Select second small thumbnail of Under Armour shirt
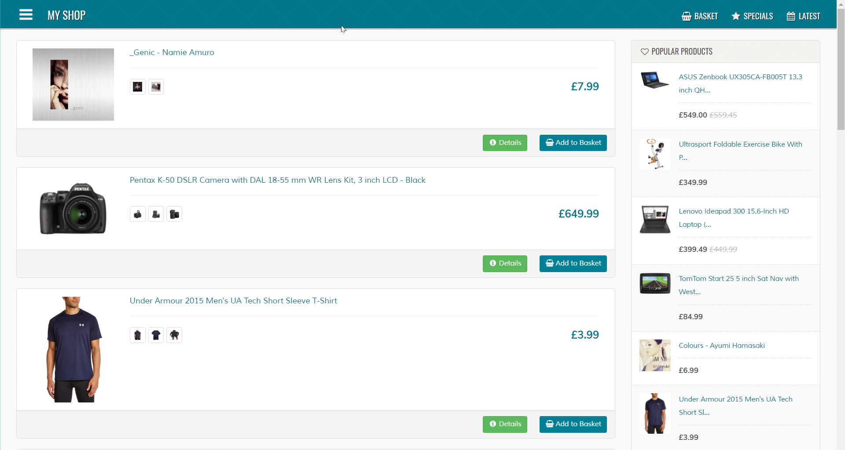 (x=156, y=335)
